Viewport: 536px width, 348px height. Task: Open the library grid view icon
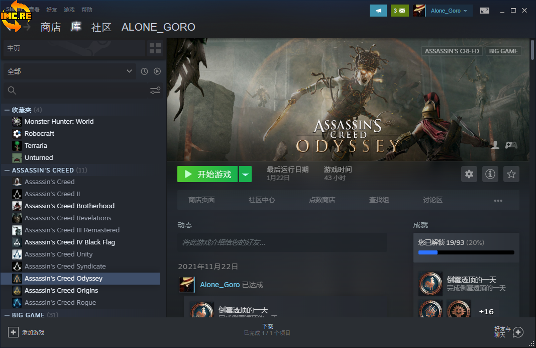tap(155, 48)
